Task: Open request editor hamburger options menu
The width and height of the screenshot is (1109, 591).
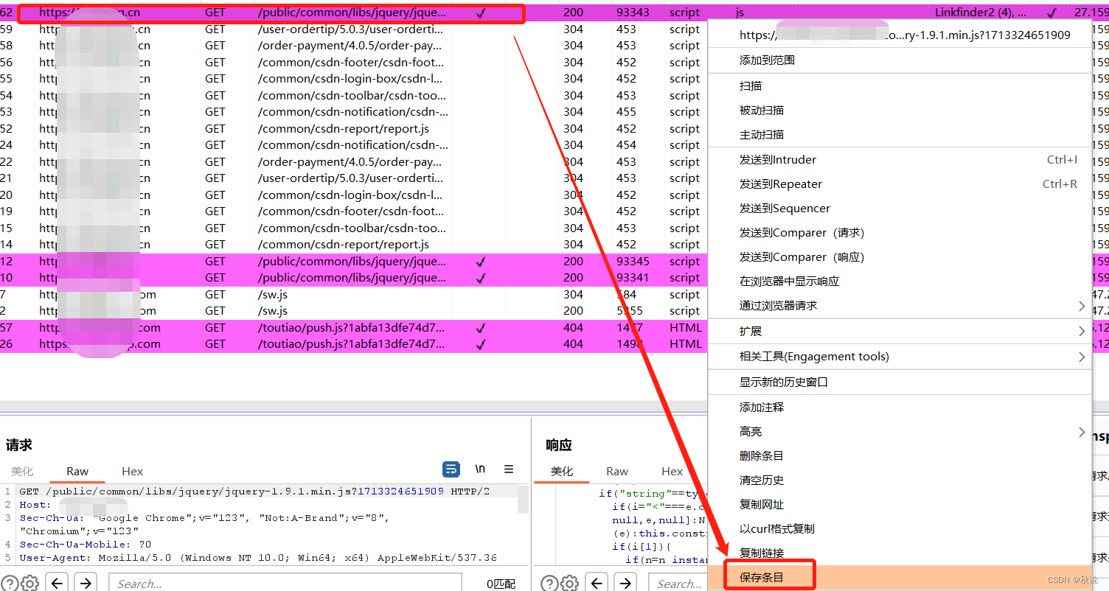Action: (509, 469)
